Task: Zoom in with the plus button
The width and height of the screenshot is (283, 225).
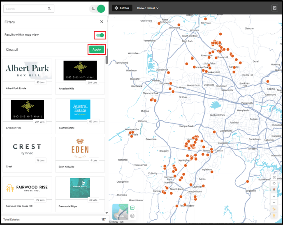Action: click(274, 196)
